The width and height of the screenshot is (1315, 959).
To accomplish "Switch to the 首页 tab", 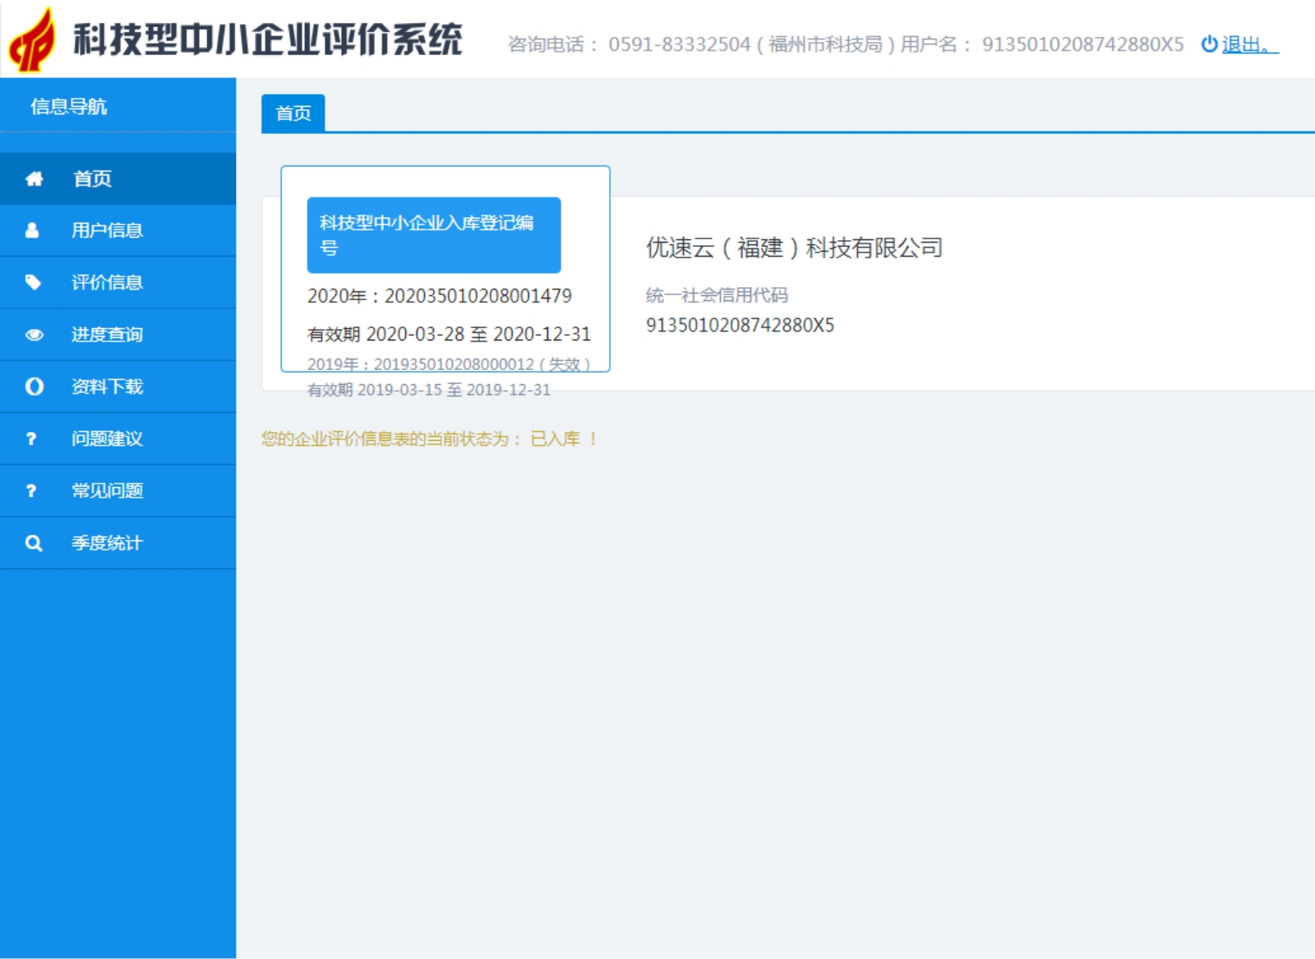I will tap(293, 114).
